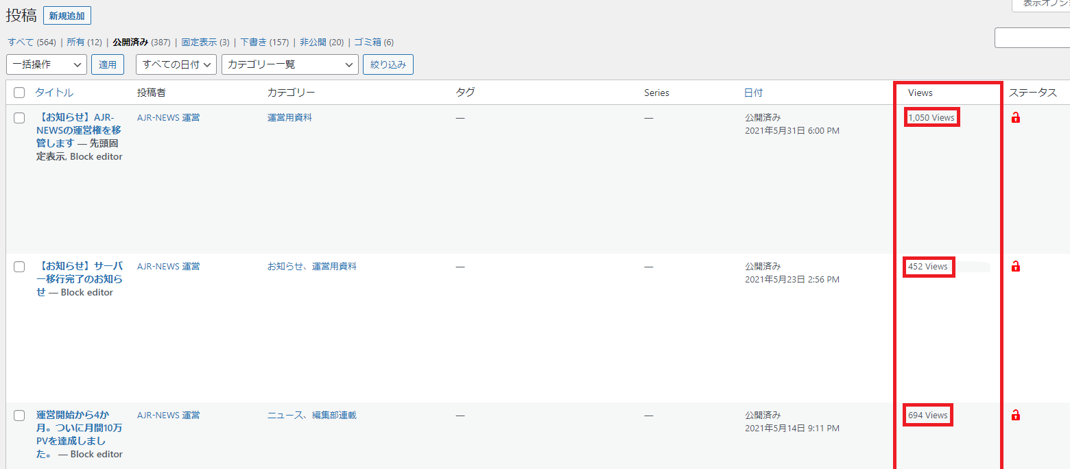Click the 適用 apply button

pos(108,64)
